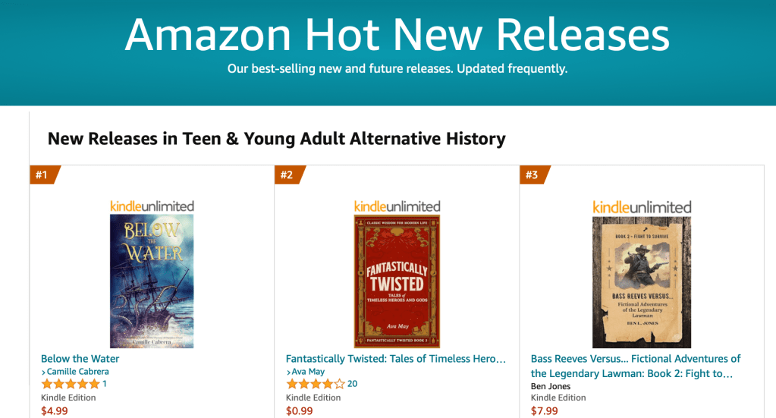Click the Kindle Unlimited logo above Below the Water
This screenshot has width=776, height=418.
click(152, 206)
